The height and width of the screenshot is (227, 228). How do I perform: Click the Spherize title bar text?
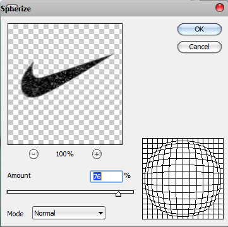tap(16, 9)
